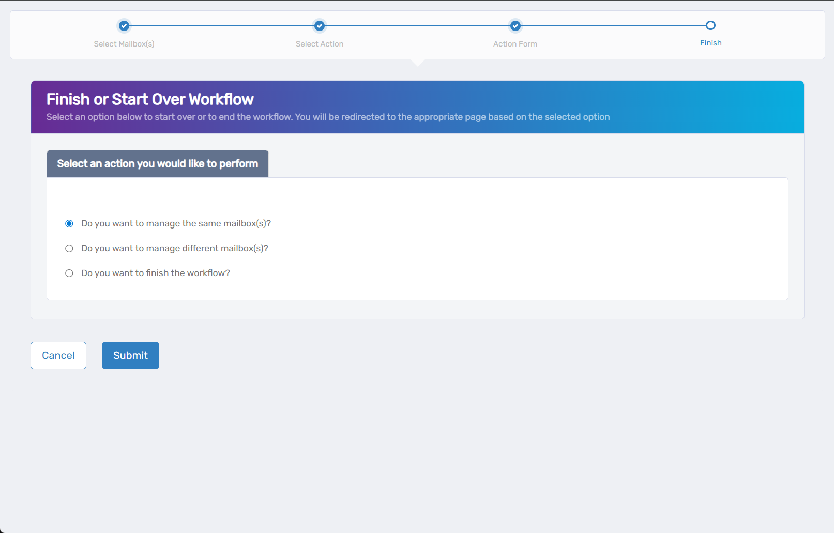Click the Finish or Start Over Workflow title
The image size is (834, 533).
150,99
